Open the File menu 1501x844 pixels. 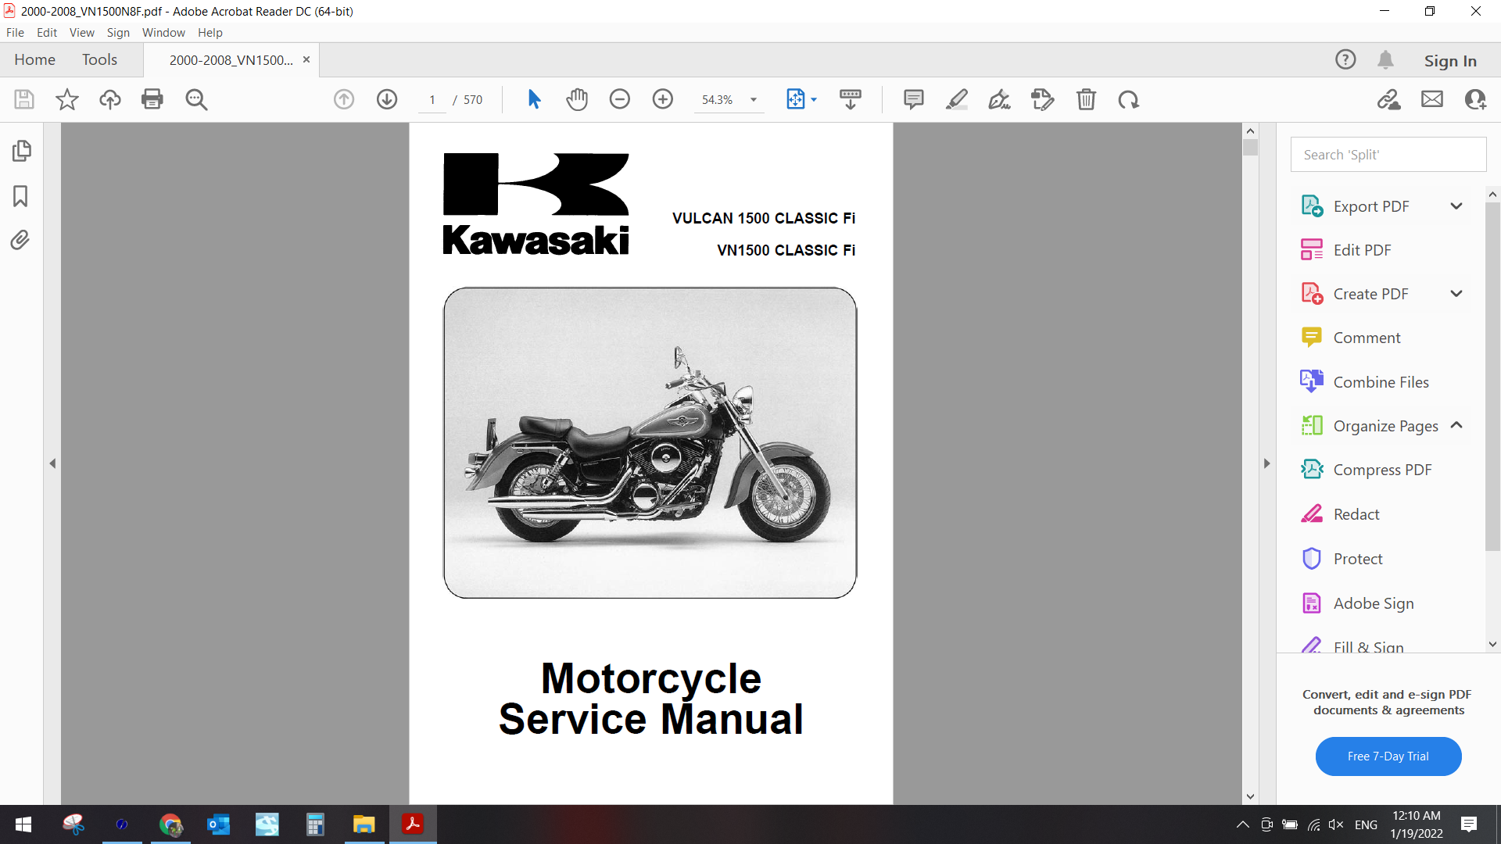coord(15,32)
